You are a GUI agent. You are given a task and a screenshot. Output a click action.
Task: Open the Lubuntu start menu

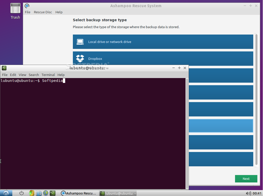(x=6, y=193)
